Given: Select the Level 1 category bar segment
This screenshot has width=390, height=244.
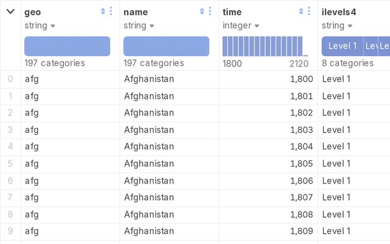Looking at the screenshot, I should 342,46.
